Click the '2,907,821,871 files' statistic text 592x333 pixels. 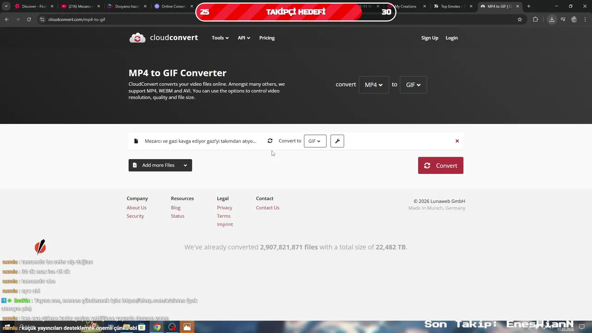coord(289,247)
